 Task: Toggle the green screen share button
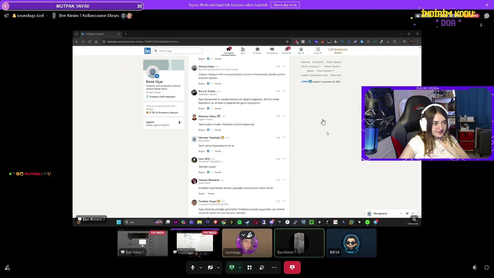point(232,267)
